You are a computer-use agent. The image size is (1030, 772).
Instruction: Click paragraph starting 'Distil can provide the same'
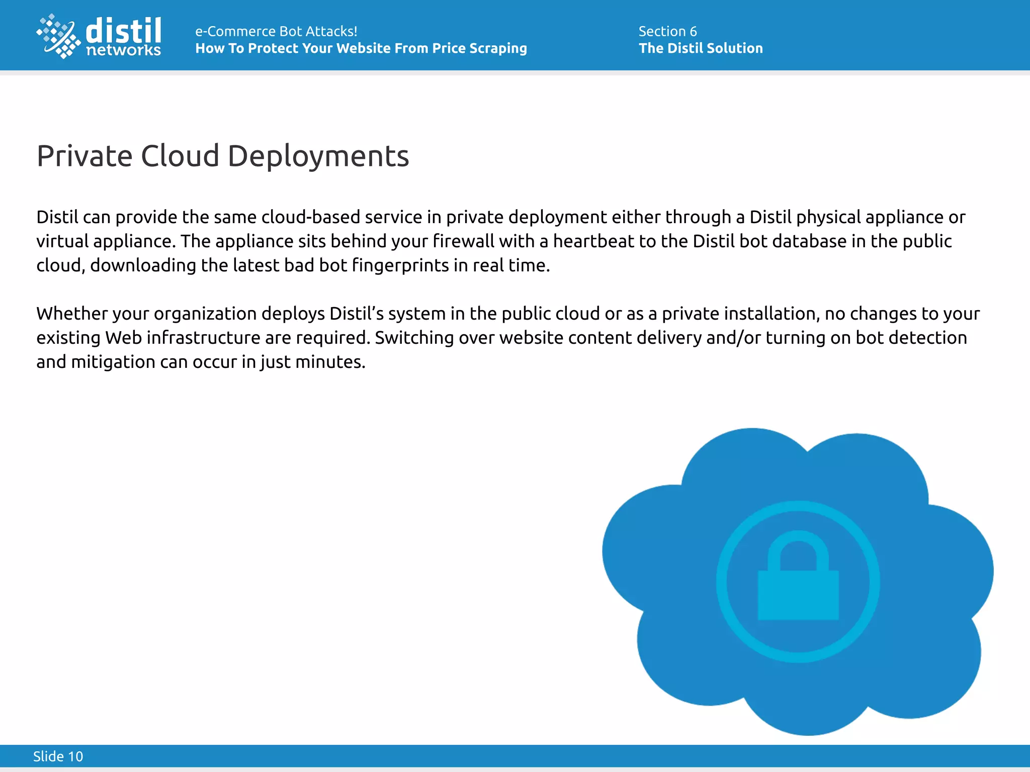point(501,241)
